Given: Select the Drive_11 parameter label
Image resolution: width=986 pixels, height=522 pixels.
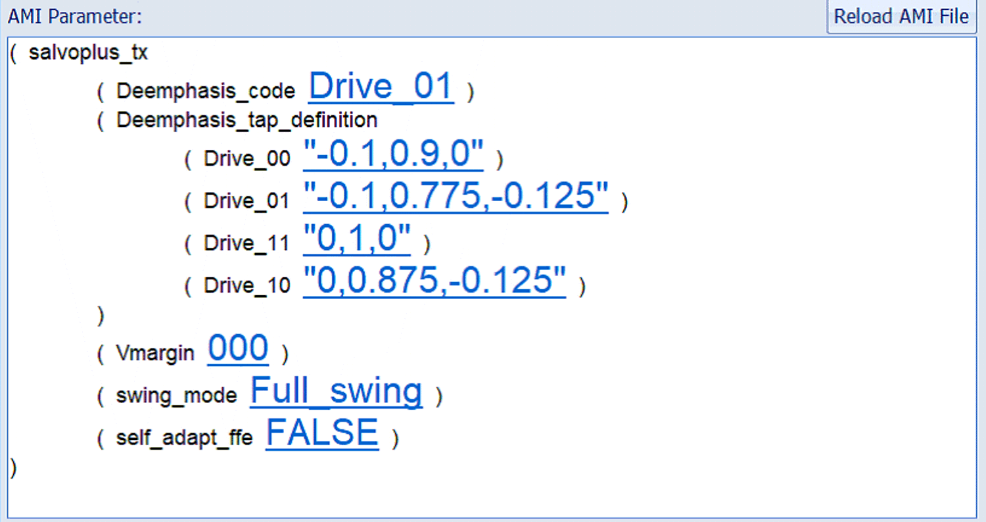Looking at the screenshot, I should pyautogui.click(x=246, y=244).
